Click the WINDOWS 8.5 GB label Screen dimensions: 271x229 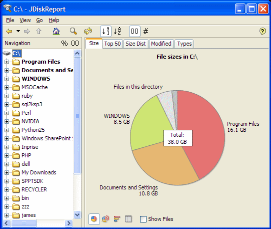coord(116,119)
